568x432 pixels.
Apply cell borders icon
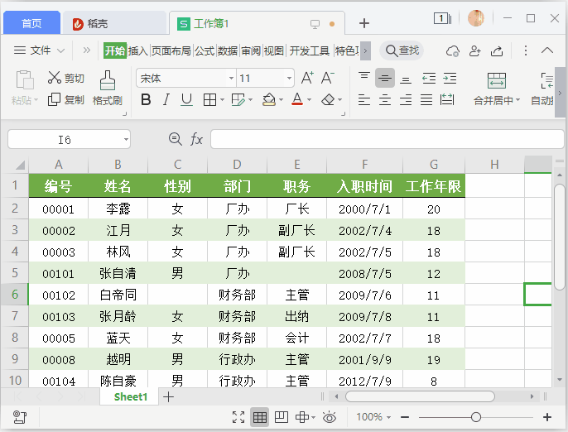click(209, 99)
